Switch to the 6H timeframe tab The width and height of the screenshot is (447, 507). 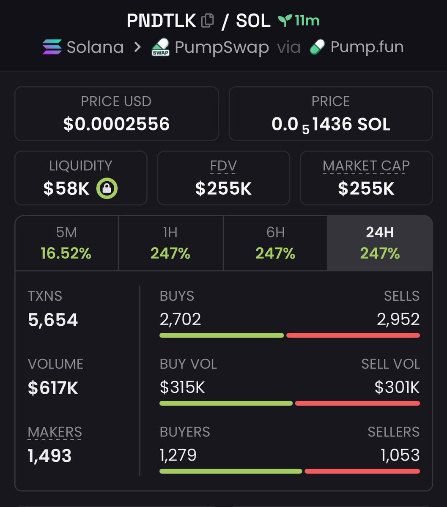click(275, 243)
